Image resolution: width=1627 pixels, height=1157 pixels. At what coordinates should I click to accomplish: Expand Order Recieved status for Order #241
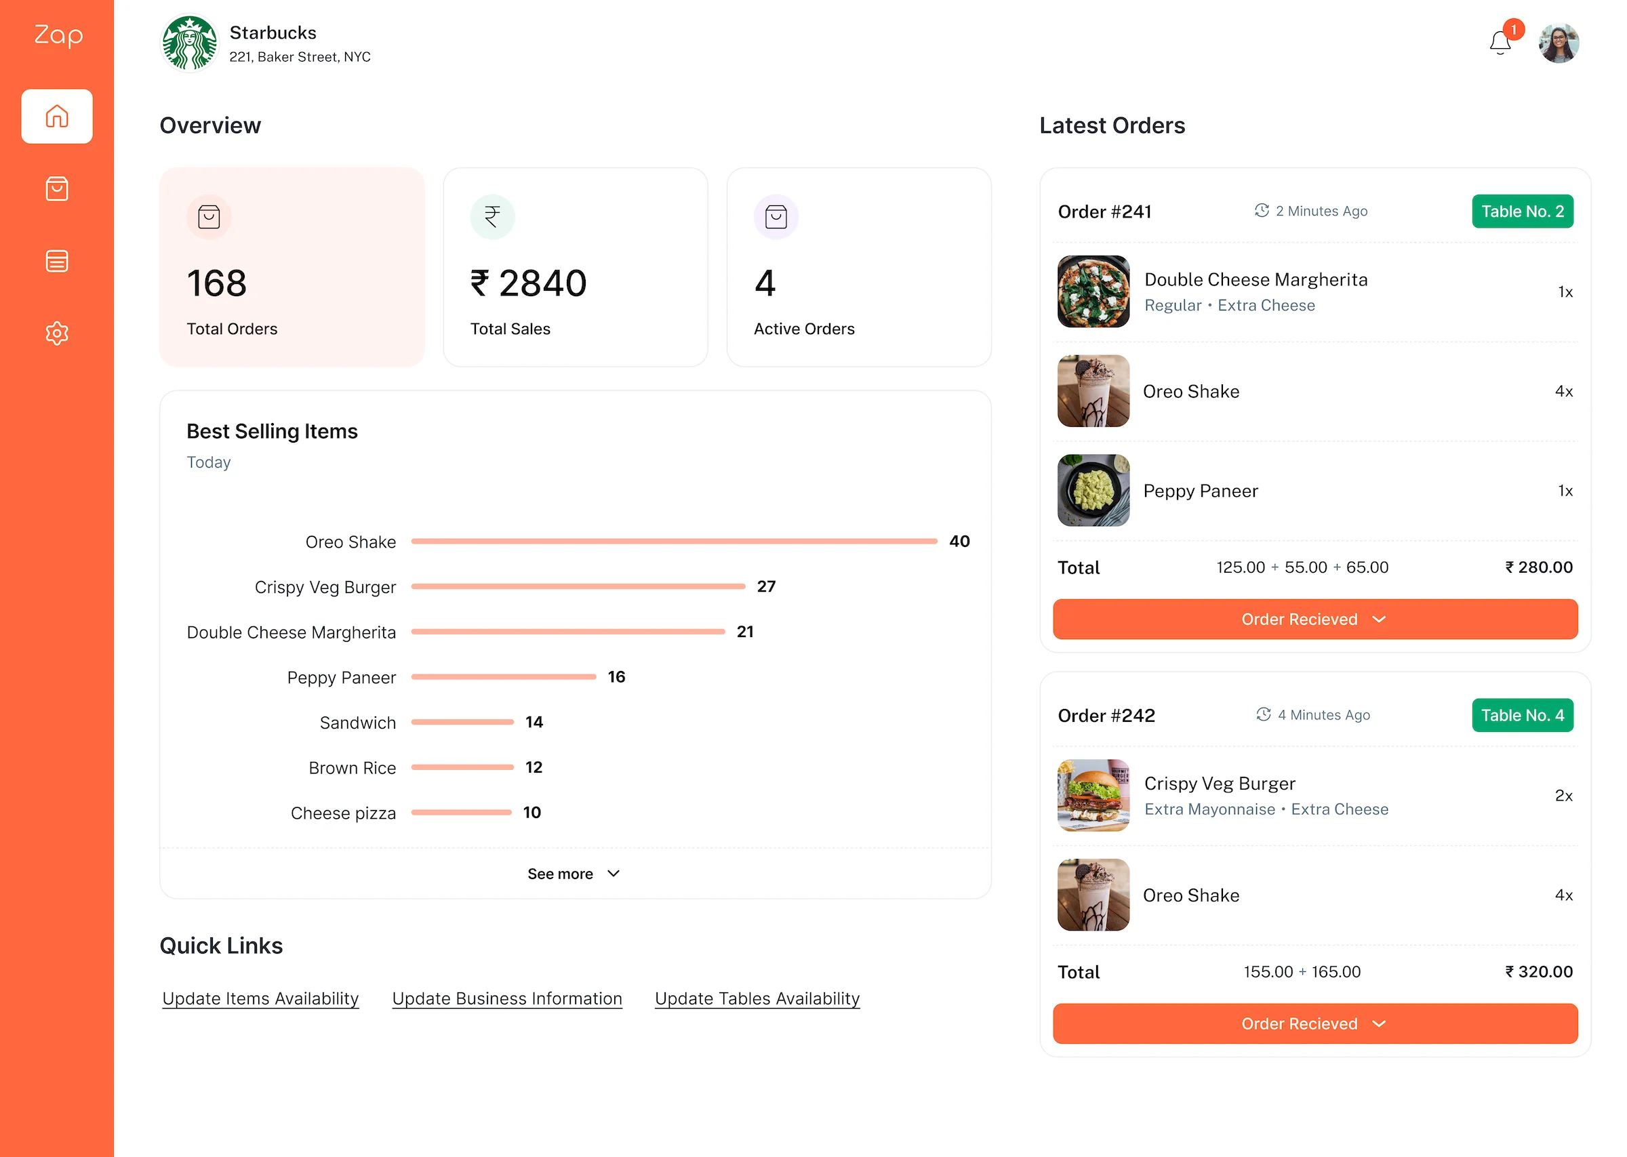coord(1315,619)
